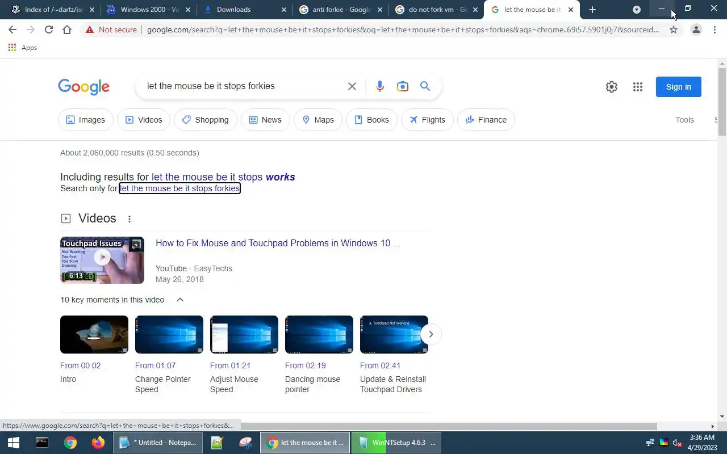Submit search with magnifier icon
The width and height of the screenshot is (727, 454).
[x=425, y=86]
